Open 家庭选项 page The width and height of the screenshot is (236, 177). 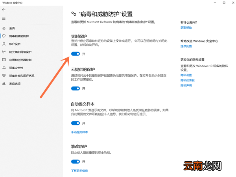click(15, 84)
